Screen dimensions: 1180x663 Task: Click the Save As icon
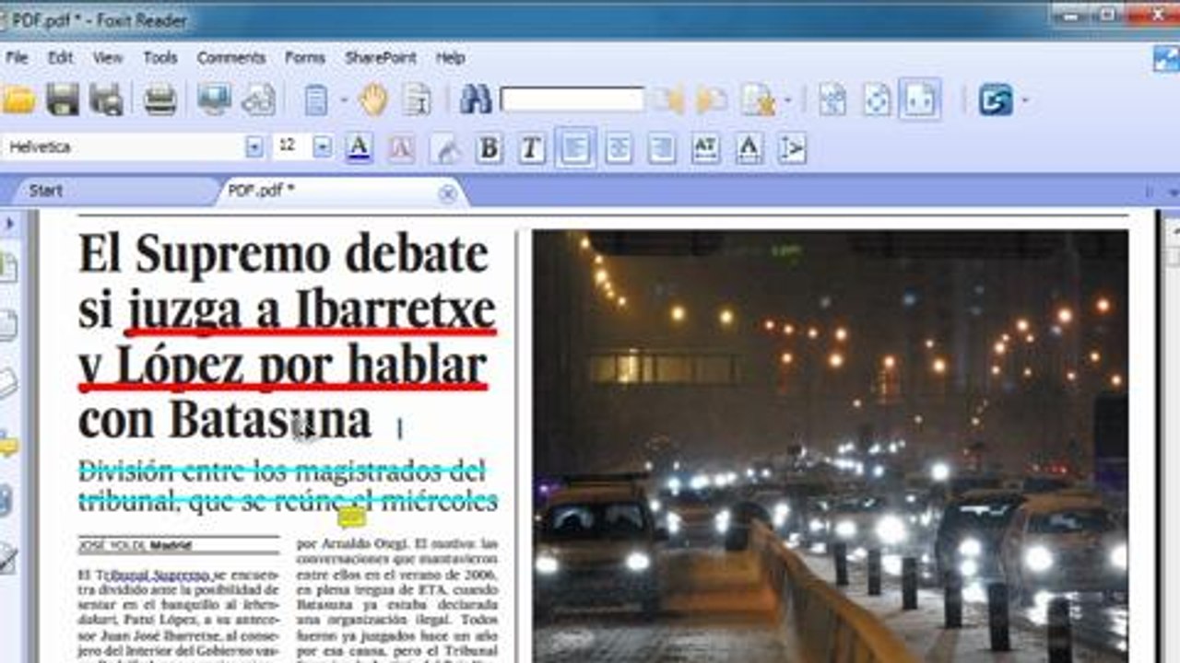click(x=106, y=99)
